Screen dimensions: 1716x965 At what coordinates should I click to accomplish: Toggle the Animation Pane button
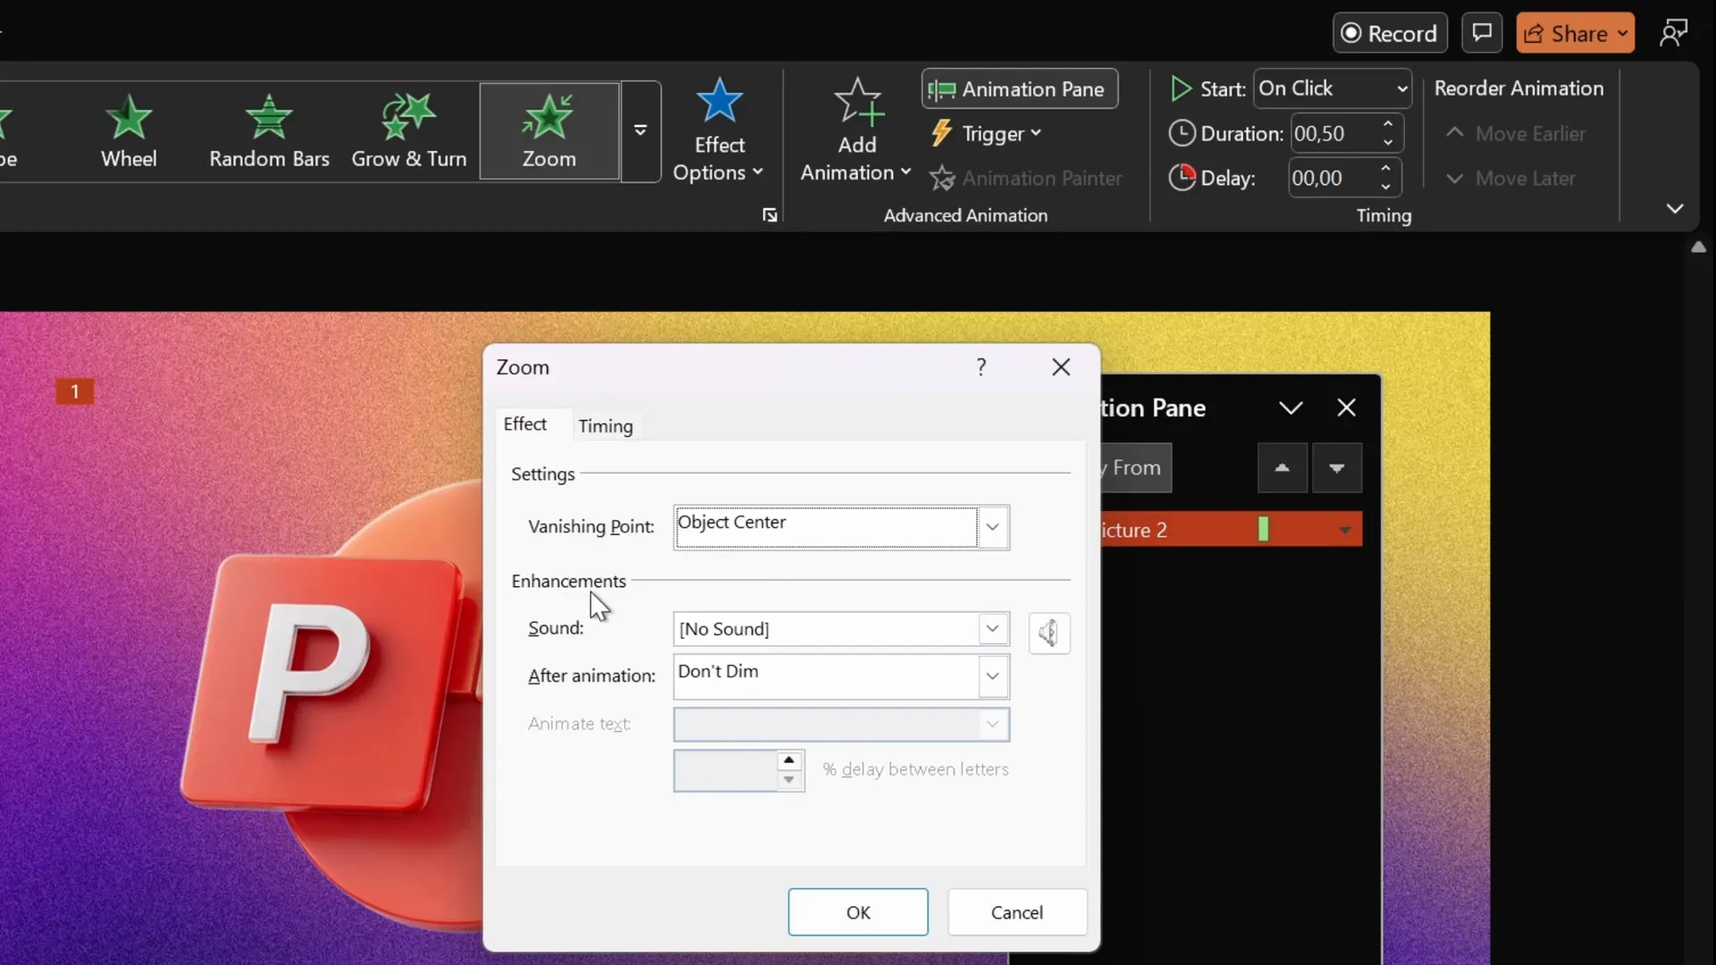1020,88
